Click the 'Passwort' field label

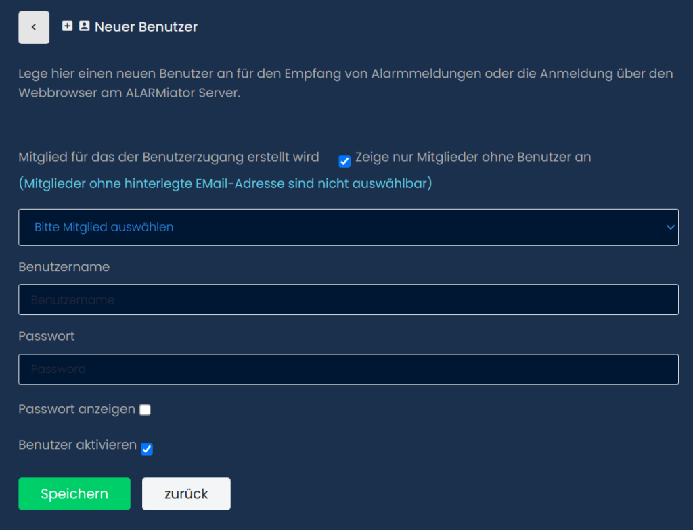pos(47,336)
